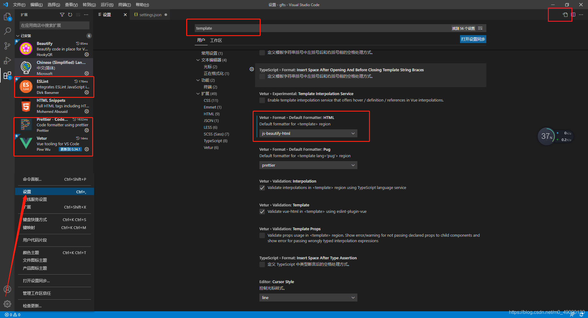
Task: Filter extensions using the funnel icon
Action: point(62,15)
